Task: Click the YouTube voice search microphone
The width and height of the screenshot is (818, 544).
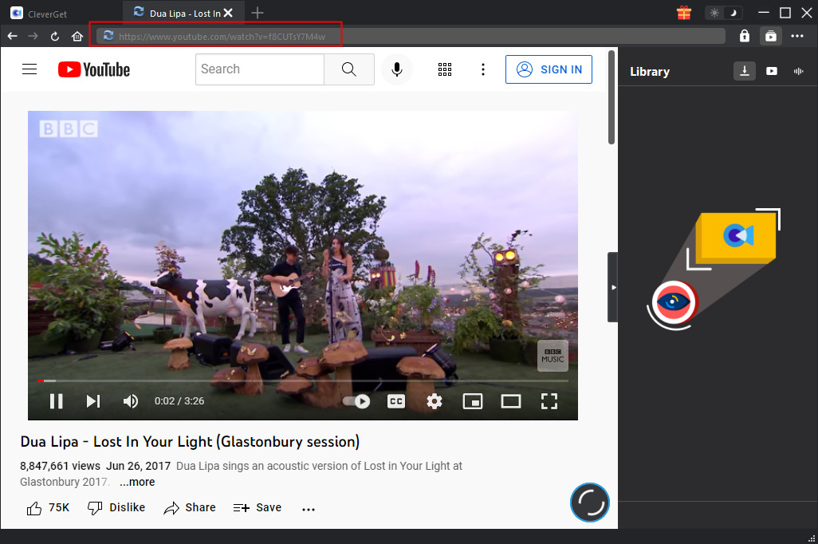Action: (396, 69)
